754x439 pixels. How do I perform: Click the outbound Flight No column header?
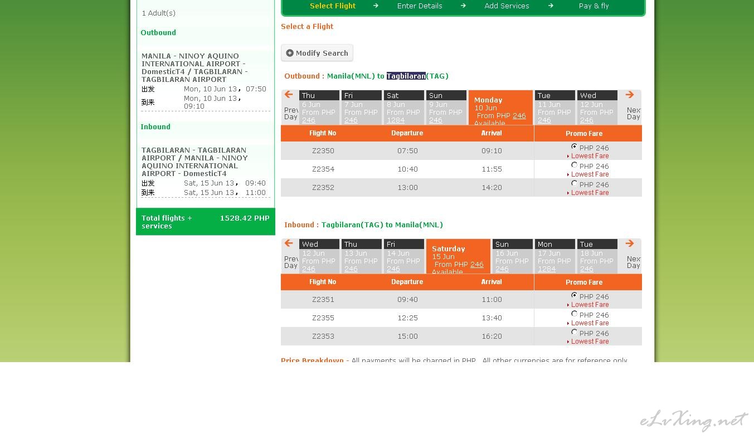point(323,133)
